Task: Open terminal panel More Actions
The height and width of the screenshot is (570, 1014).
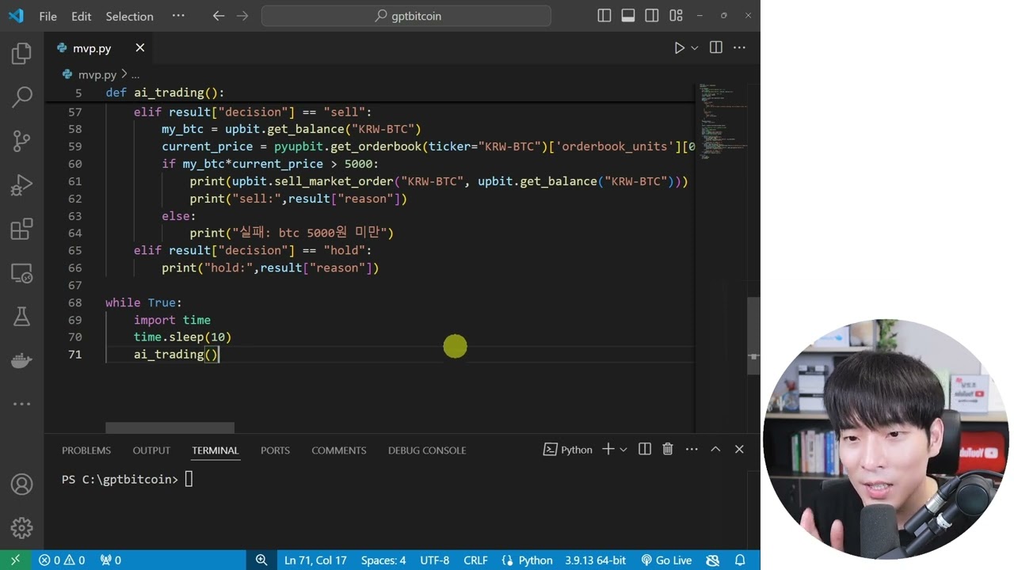Action: click(x=692, y=449)
